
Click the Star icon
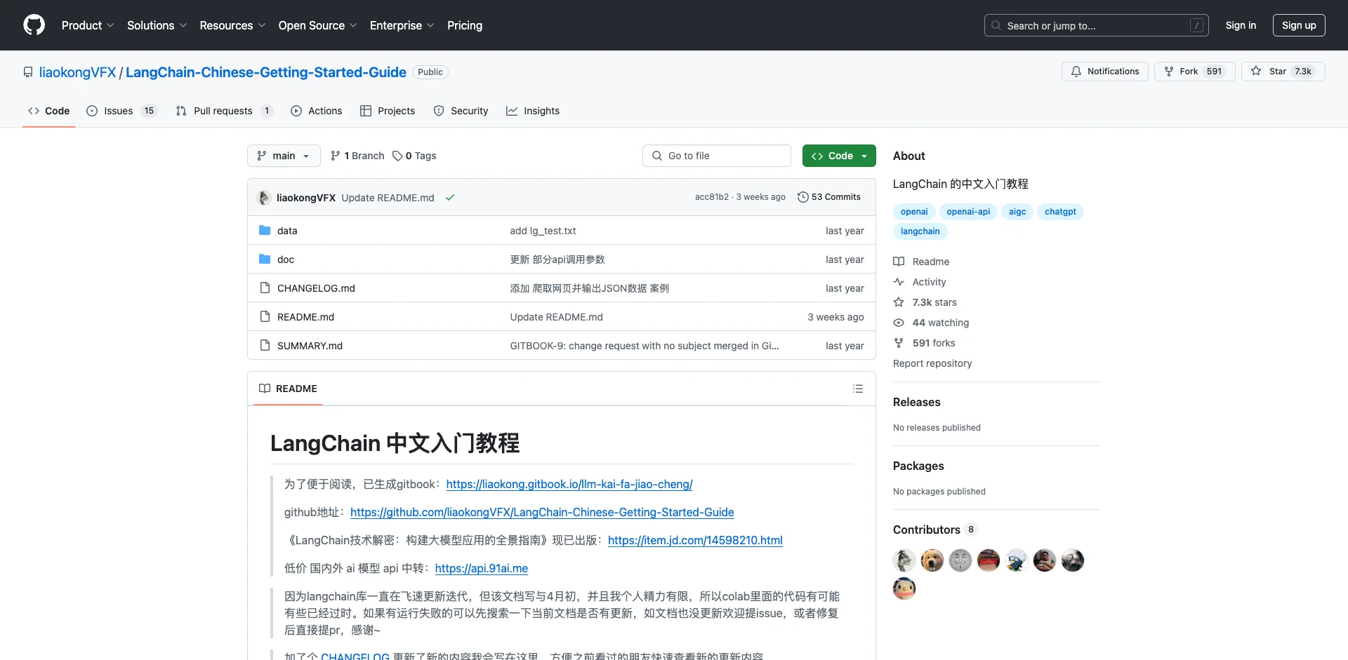[1257, 72]
